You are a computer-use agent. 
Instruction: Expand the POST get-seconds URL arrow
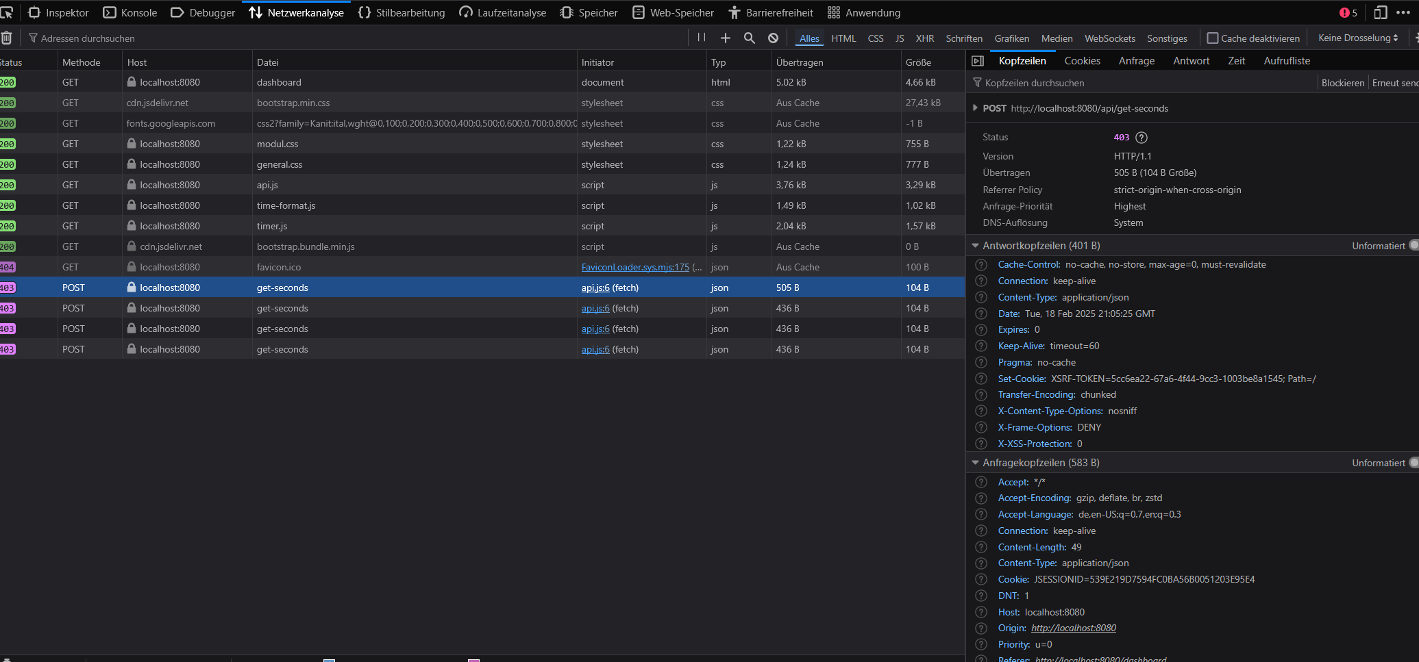pos(975,107)
